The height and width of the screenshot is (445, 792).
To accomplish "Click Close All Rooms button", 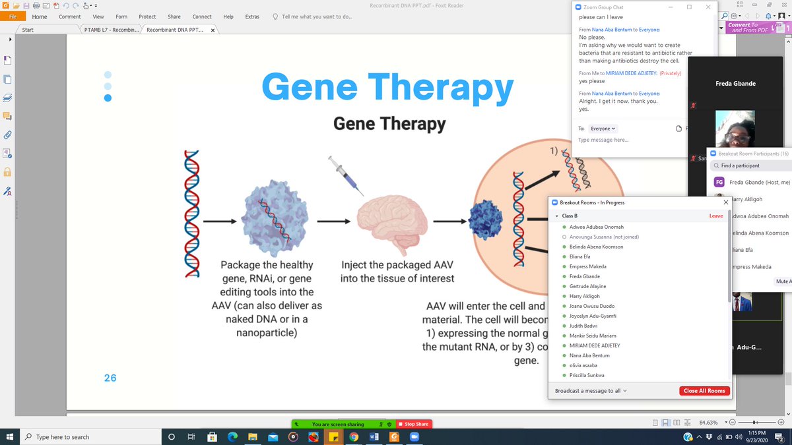I will point(704,391).
